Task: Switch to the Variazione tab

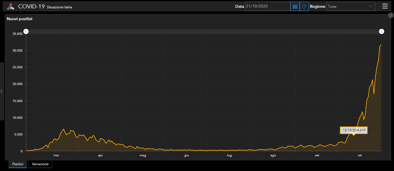Action: pyautogui.click(x=40, y=164)
